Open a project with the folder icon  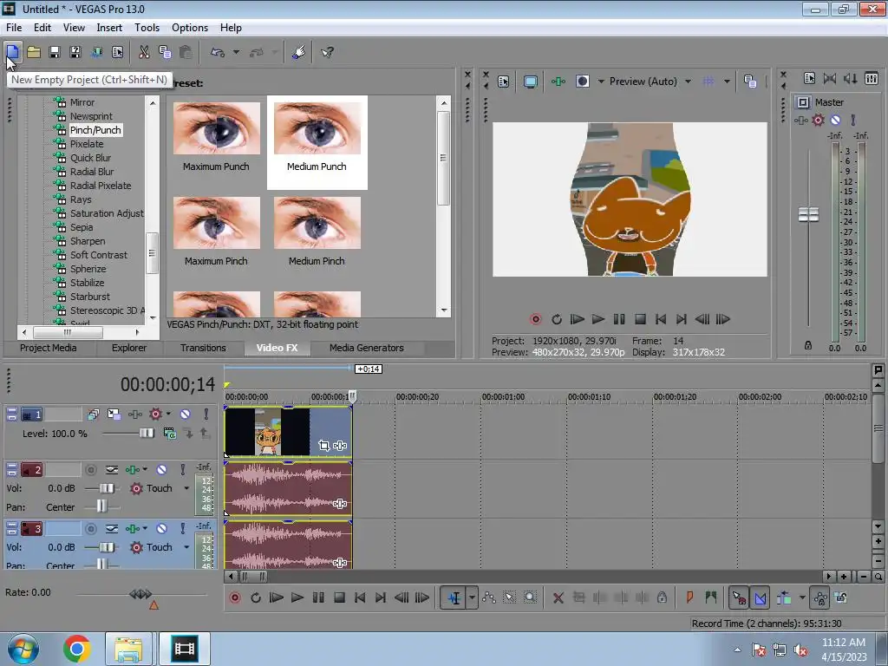tap(34, 52)
